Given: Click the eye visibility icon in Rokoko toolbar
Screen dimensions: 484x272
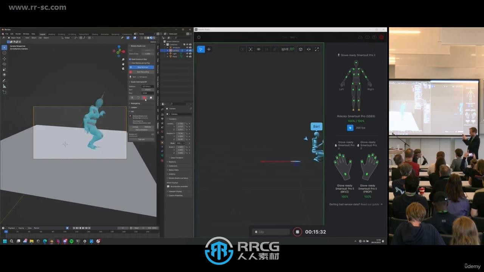Looking at the screenshot, I should tap(259, 49).
